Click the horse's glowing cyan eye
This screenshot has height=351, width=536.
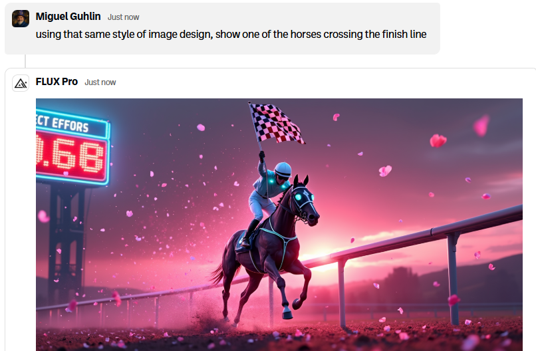tap(298, 197)
